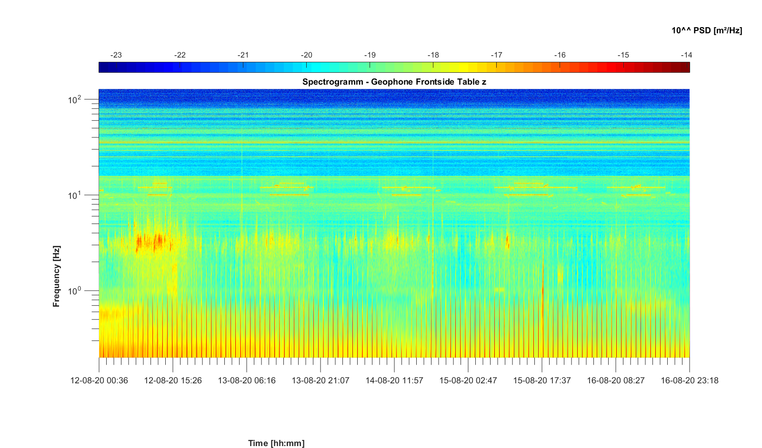The image size is (762, 448).
Task: Click the '16-08-20 23:18' time label
Action: click(690, 380)
